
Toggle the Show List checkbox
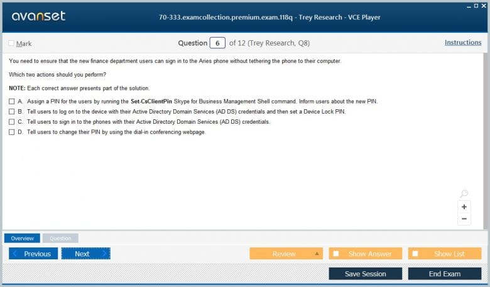415,254
